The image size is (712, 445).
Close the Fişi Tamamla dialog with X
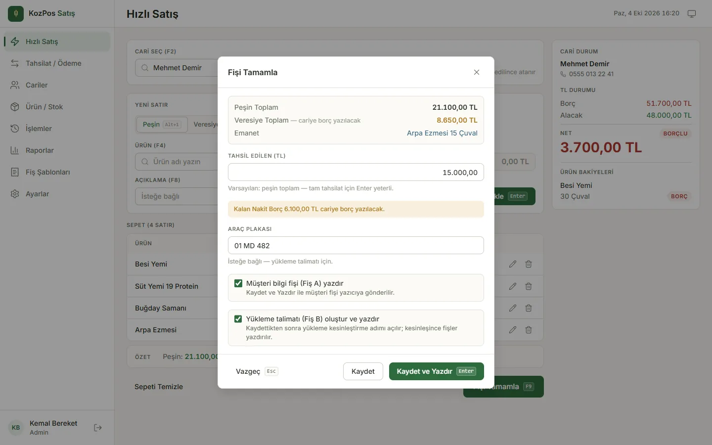477,72
